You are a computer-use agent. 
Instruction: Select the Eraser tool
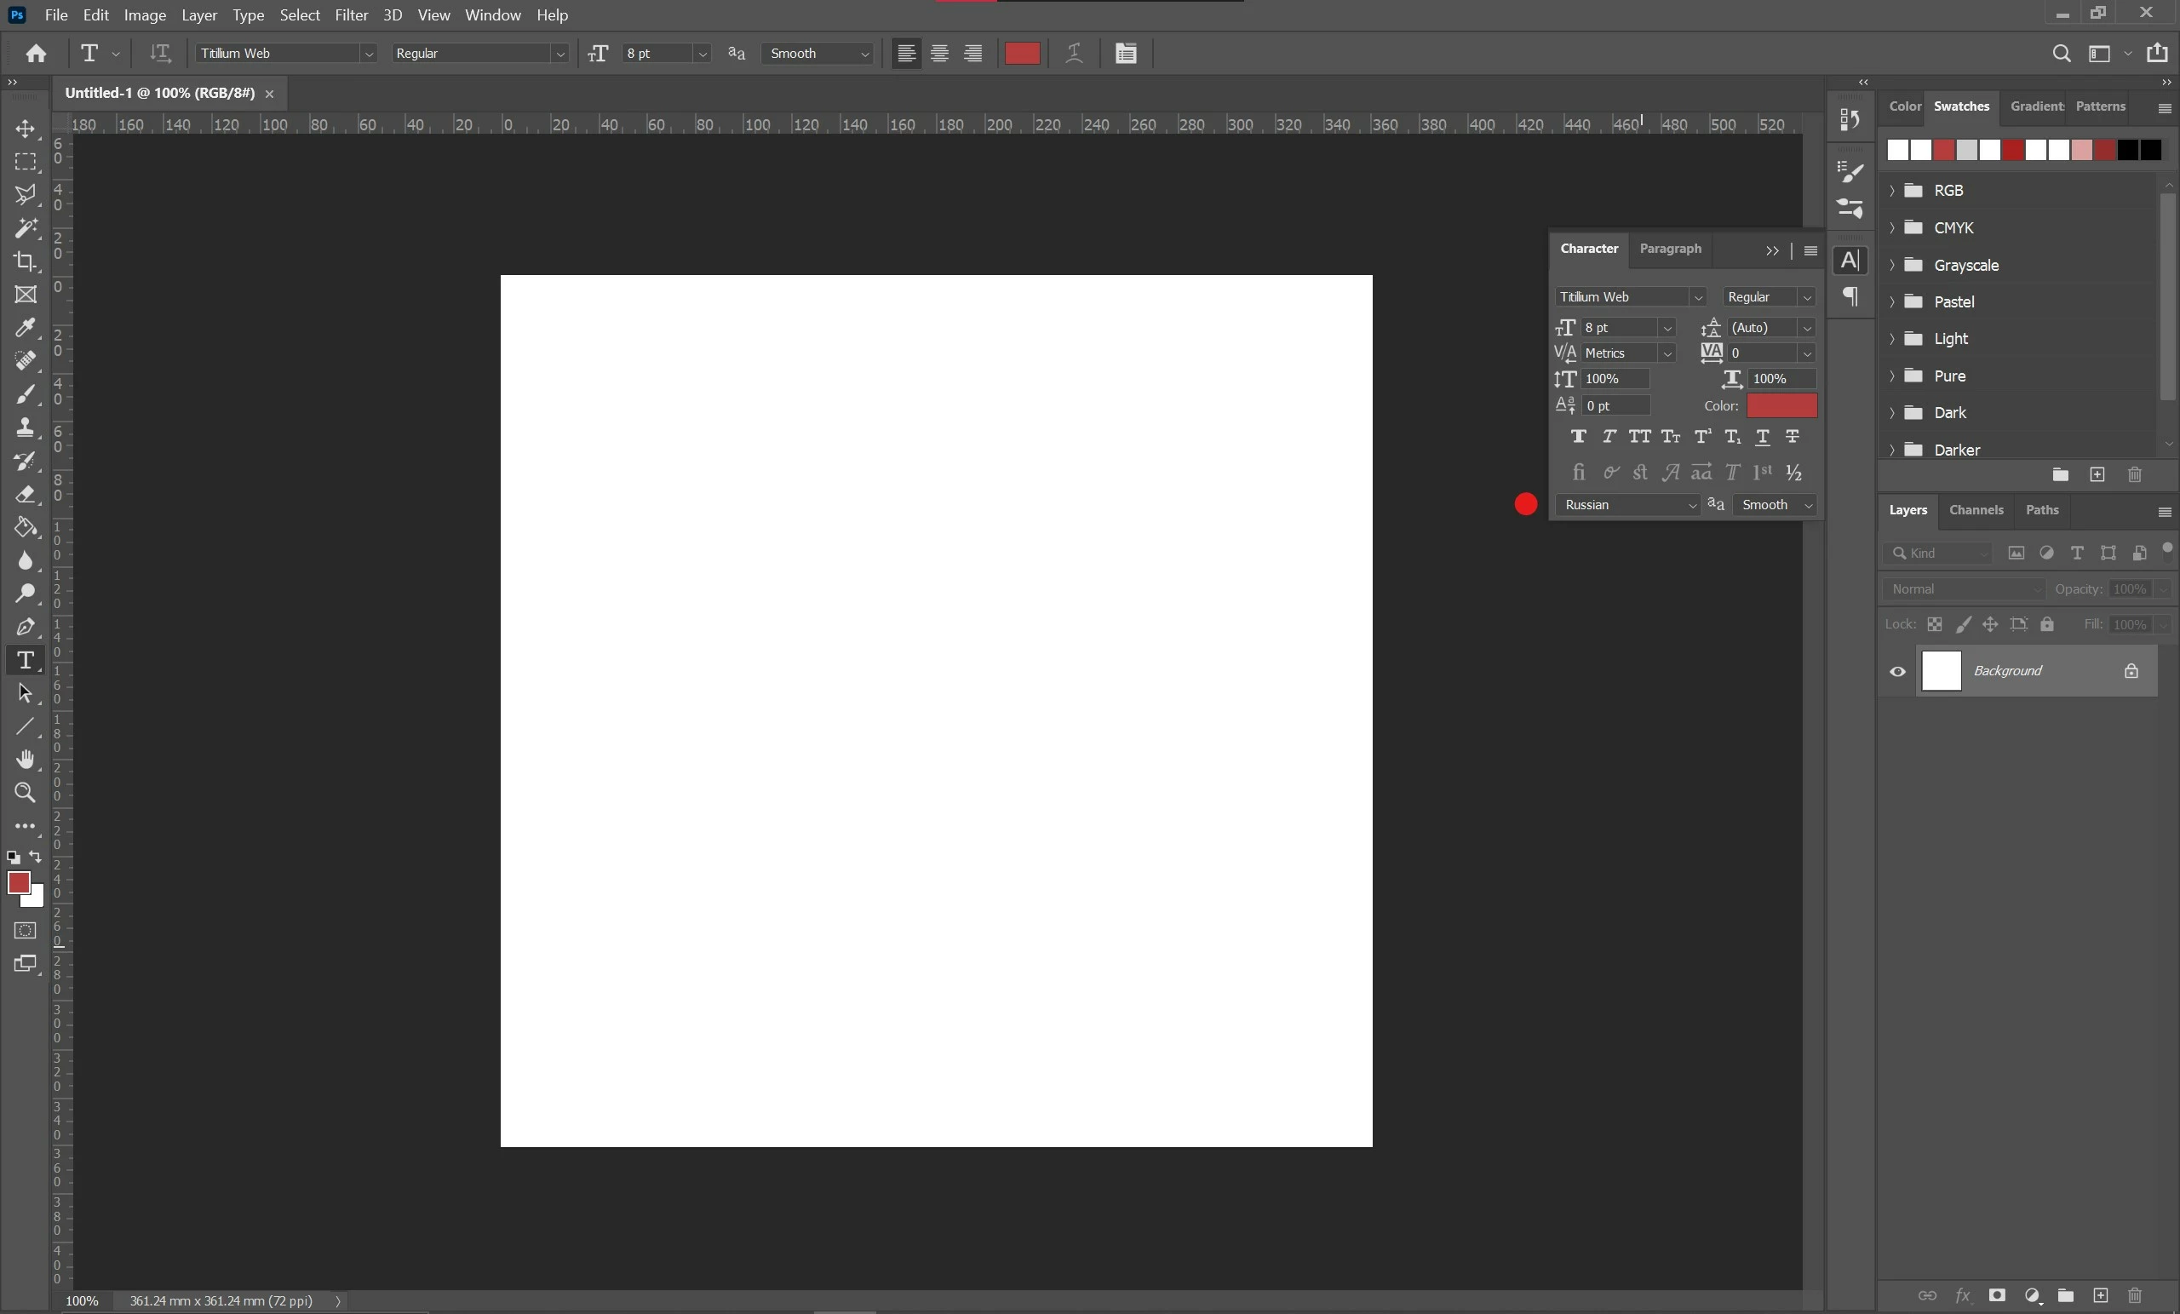coord(25,494)
